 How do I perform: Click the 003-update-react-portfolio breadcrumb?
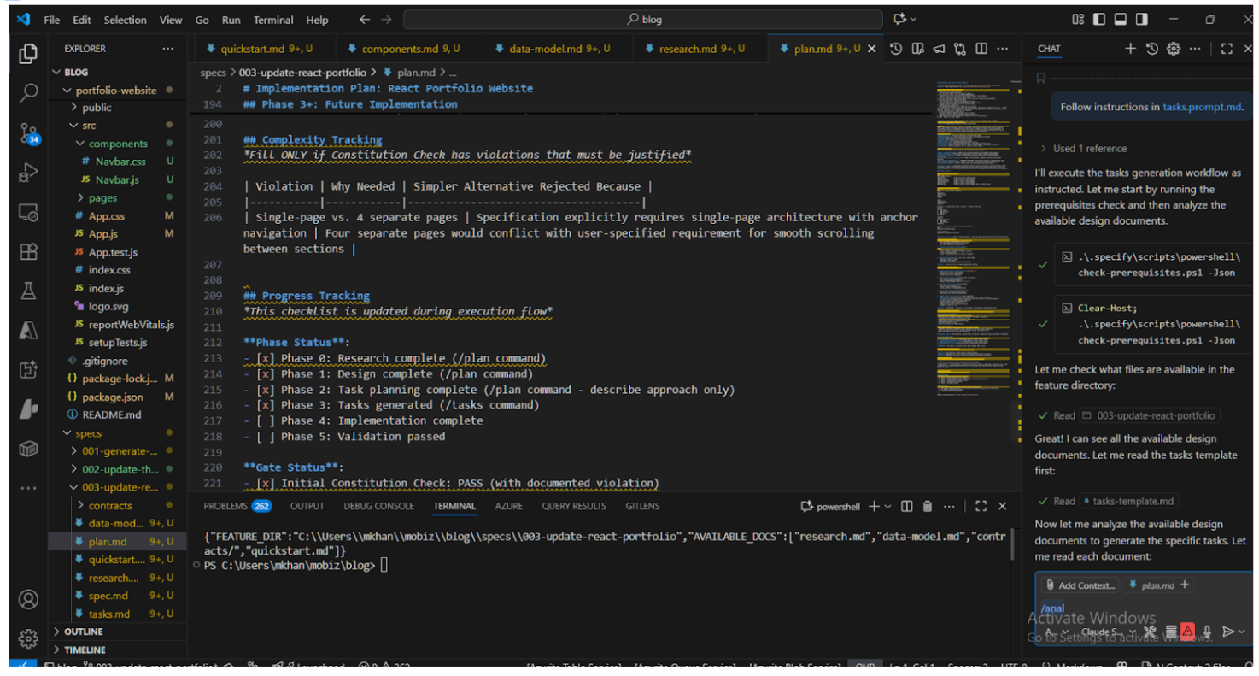pyautogui.click(x=302, y=73)
